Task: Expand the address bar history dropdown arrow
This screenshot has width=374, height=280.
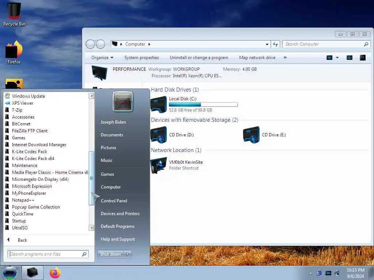Action: [267, 44]
